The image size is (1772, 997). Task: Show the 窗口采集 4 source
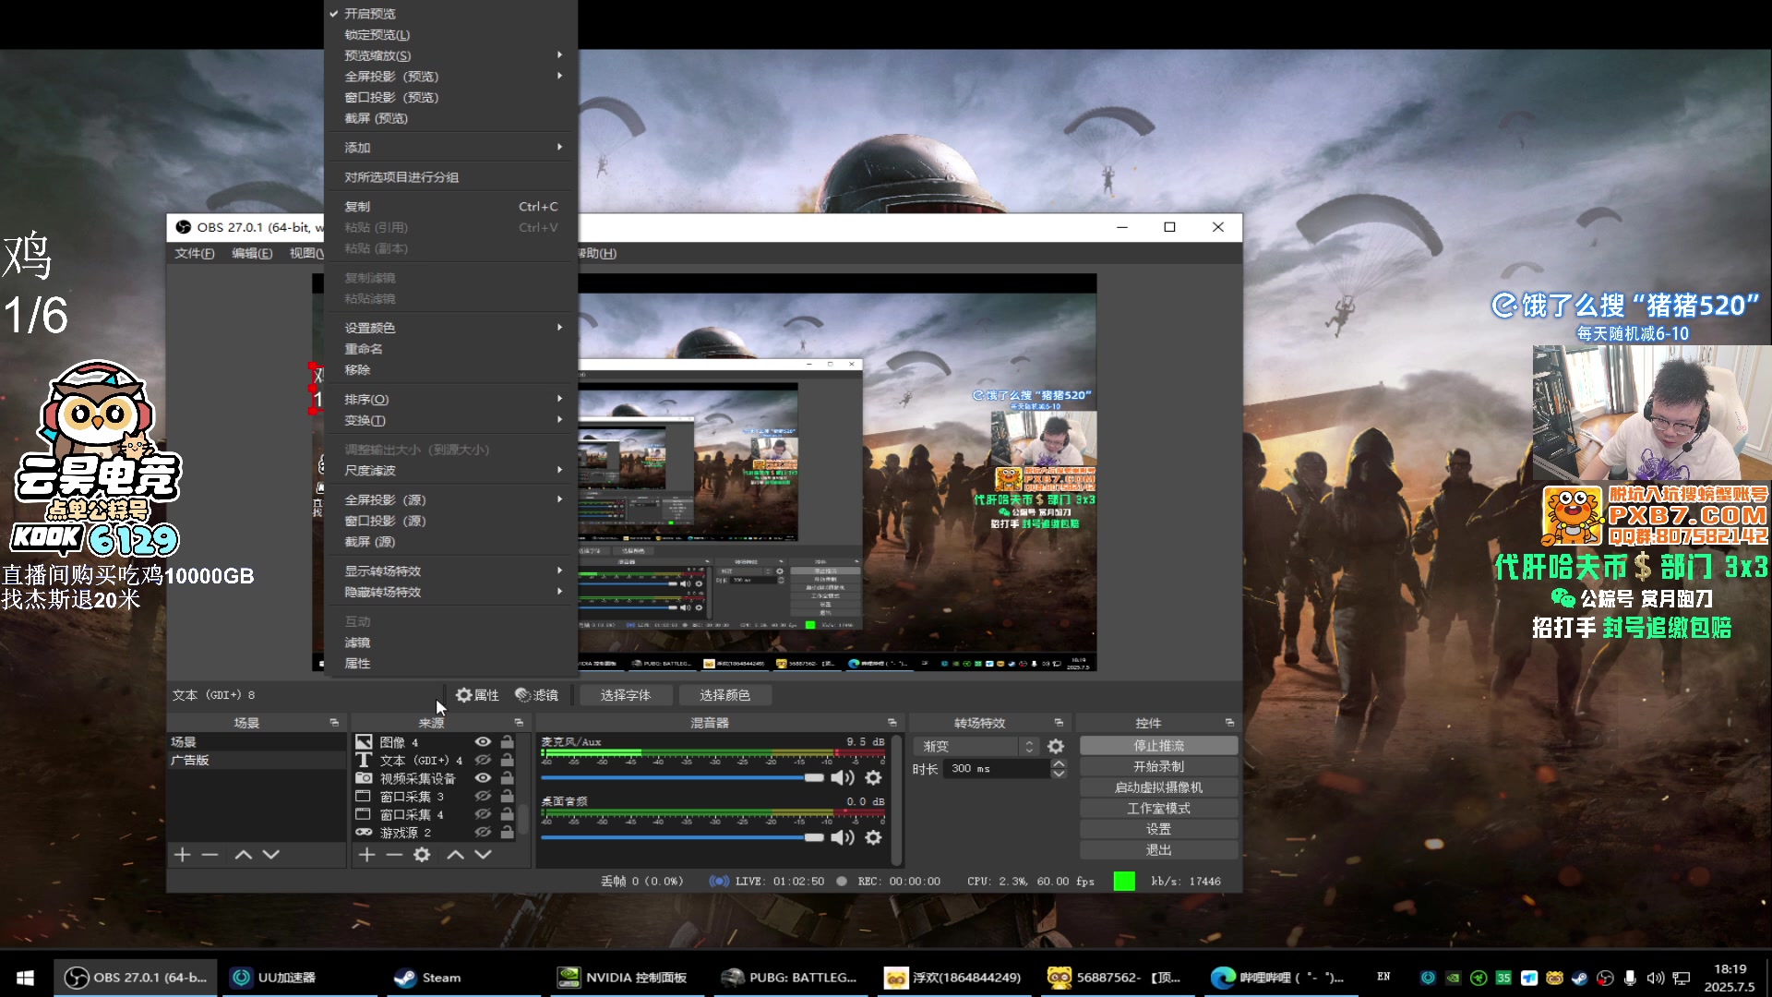(x=483, y=814)
